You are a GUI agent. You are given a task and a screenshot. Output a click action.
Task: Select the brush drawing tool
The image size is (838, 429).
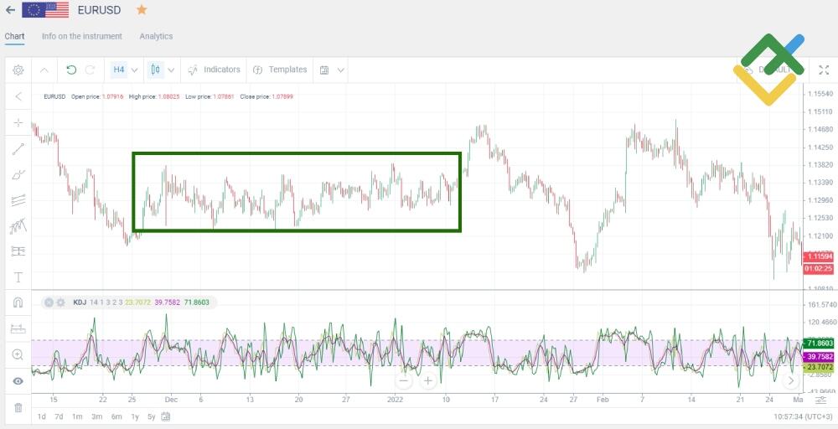pos(18,174)
